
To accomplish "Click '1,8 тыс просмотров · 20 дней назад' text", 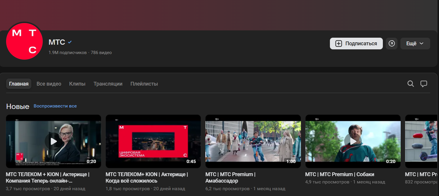I will (x=145, y=189).
